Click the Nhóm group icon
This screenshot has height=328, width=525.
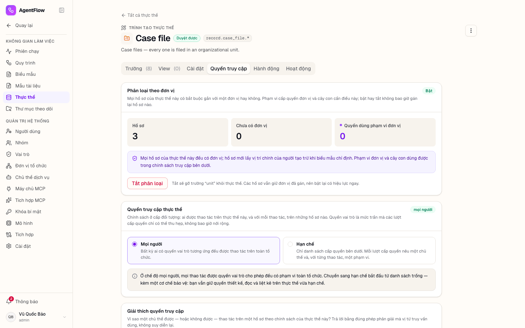(9, 143)
